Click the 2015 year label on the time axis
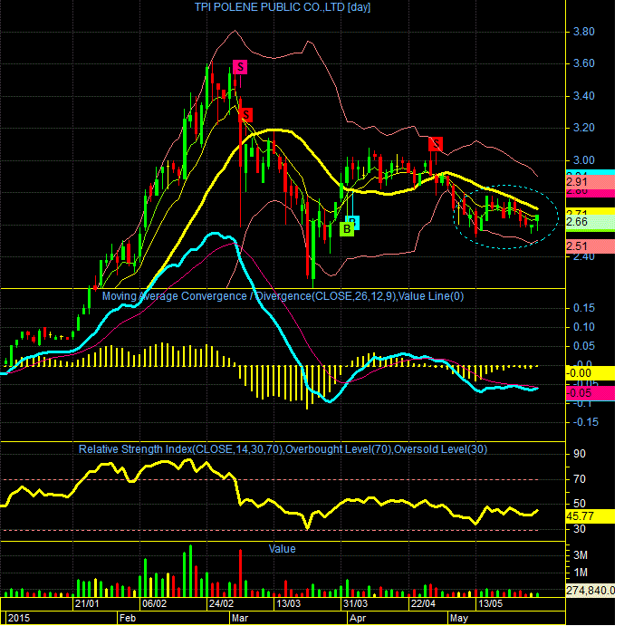The height and width of the screenshot is (626, 624). (x=19, y=618)
